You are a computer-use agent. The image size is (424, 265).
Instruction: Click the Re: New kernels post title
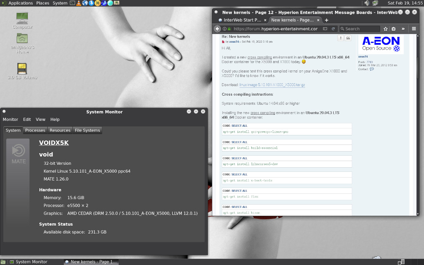click(x=236, y=36)
